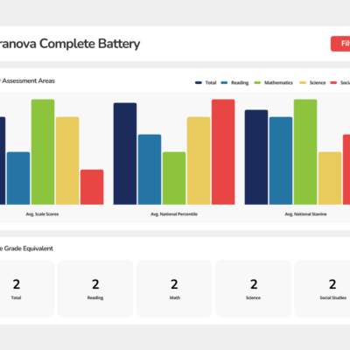Select the yellow Science bar in Avg. National Stanine
Image resolution: width=350 pixels, height=350 pixels.
coord(330,178)
